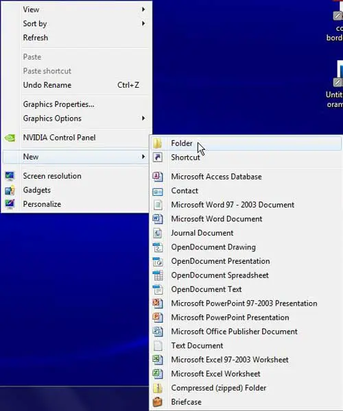Click the OpenDocument Spreadsheet grid icon
The height and width of the screenshot is (411, 343).
tap(158, 275)
